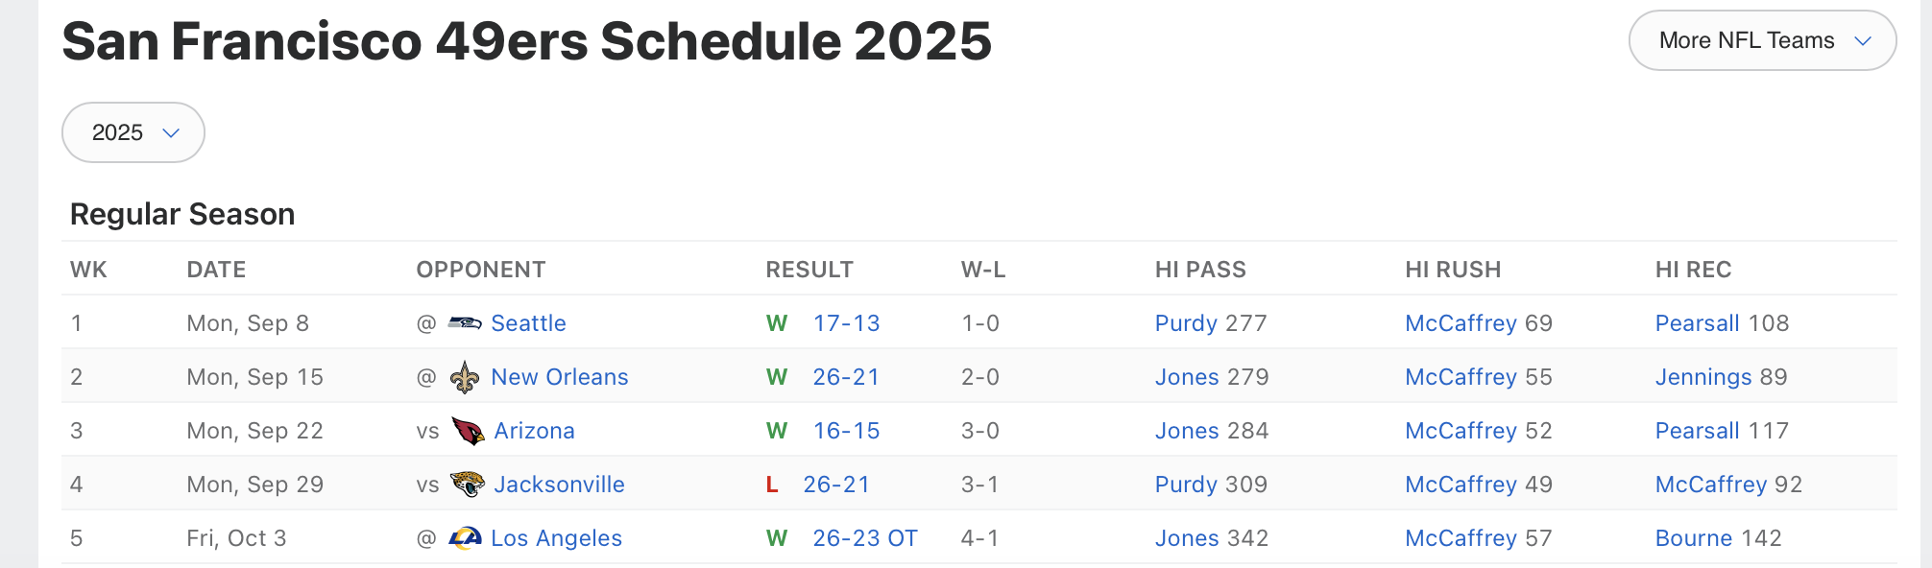
Task: Open the Seattle team link
Action: point(528,323)
